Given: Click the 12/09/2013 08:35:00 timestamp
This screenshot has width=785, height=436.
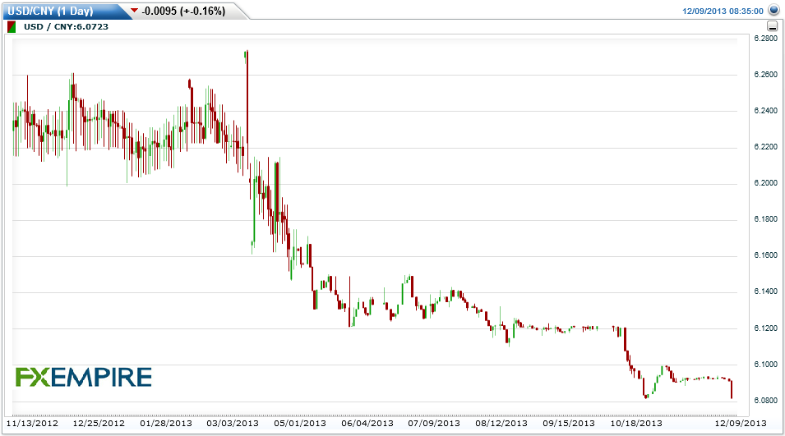Looking at the screenshot, I should 723,11.
